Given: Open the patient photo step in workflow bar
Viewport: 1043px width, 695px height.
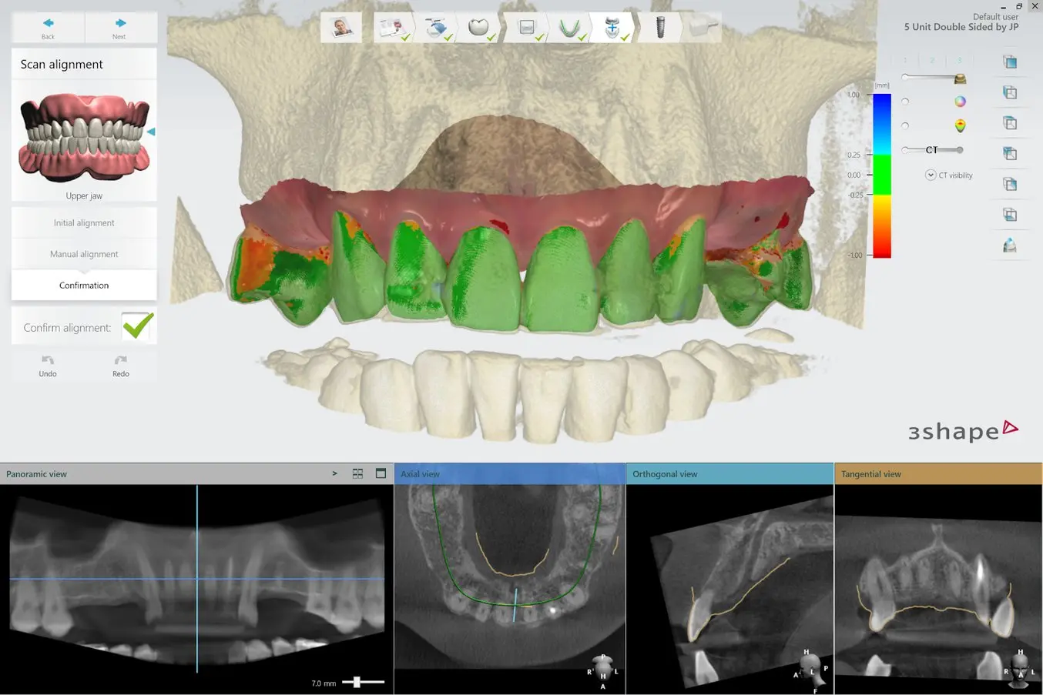Looking at the screenshot, I should tap(341, 27).
